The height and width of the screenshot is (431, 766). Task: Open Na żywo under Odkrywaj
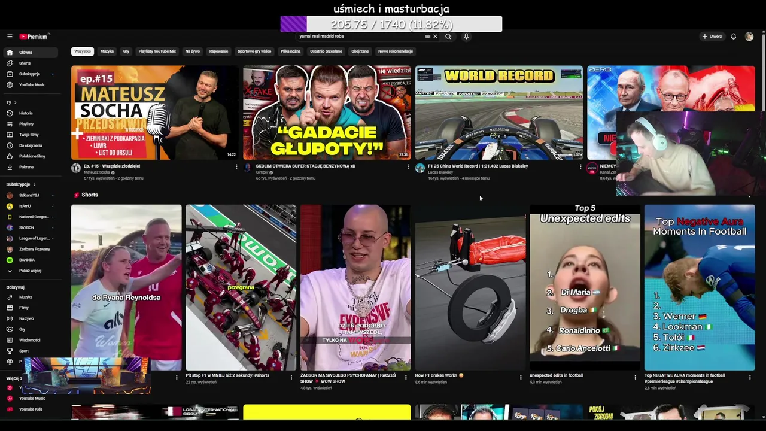point(30,318)
